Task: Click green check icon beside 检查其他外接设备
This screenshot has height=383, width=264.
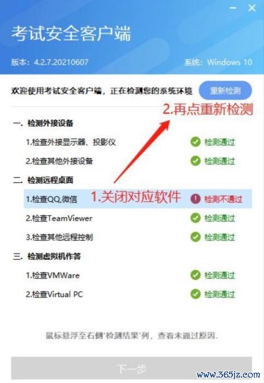Action: click(196, 161)
